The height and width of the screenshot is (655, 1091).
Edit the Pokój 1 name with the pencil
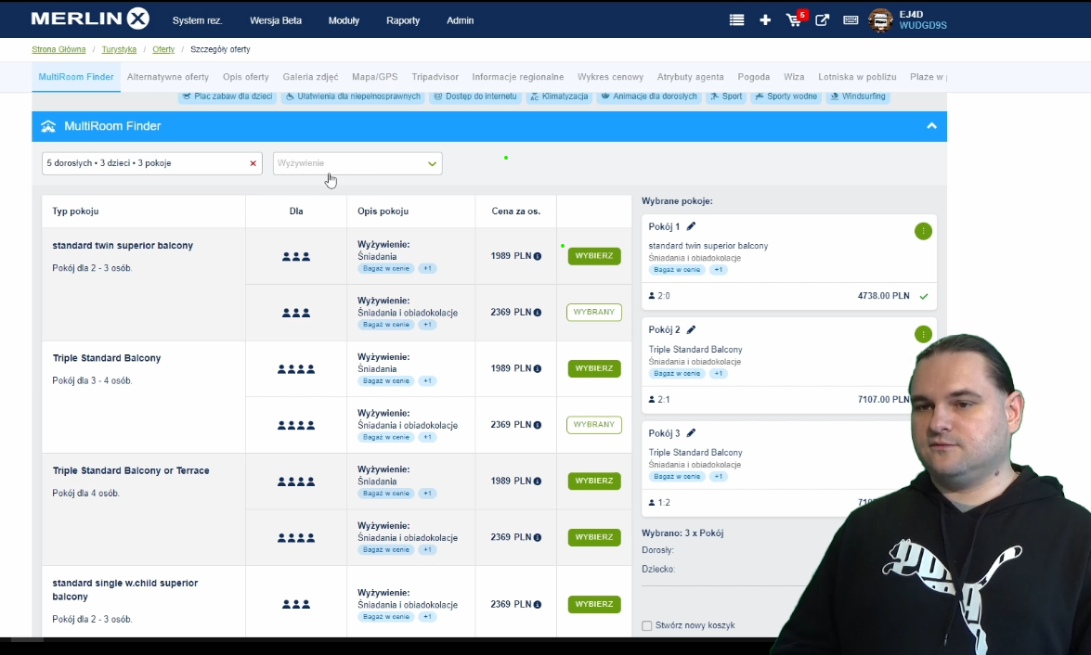pos(691,226)
